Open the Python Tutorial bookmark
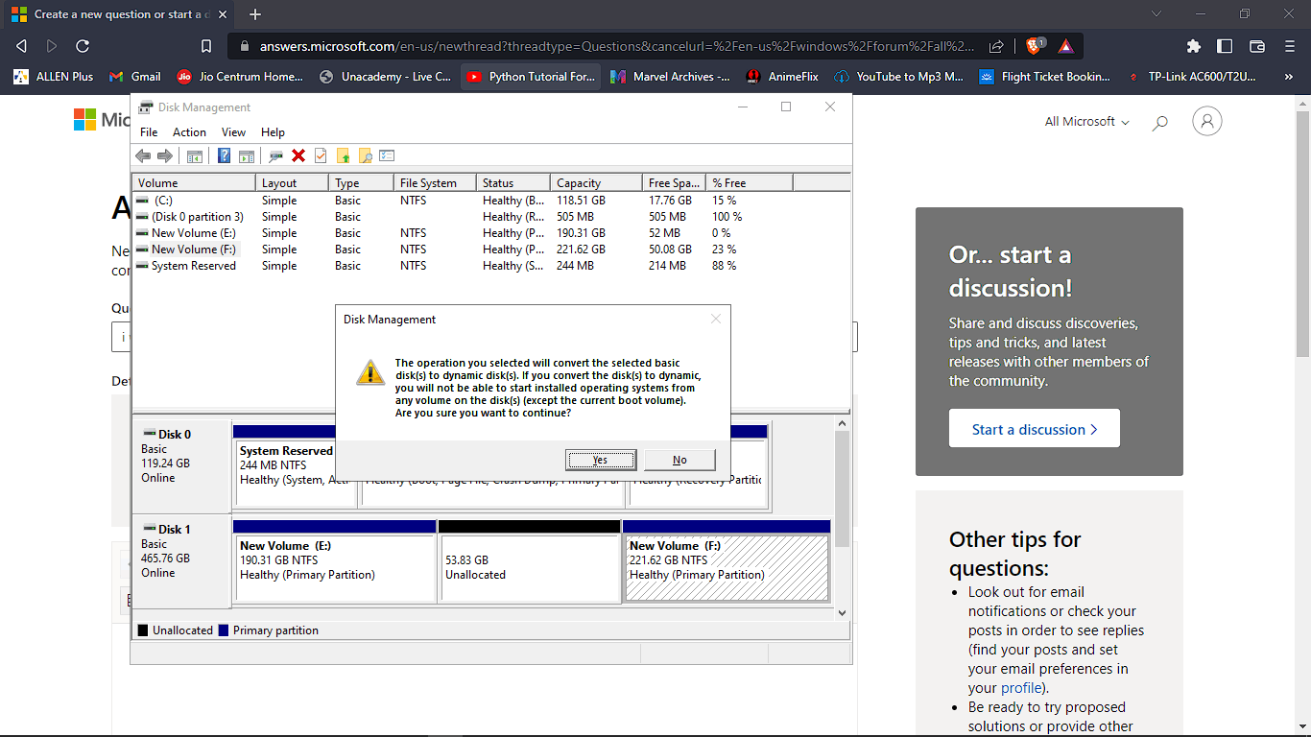The height and width of the screenshot is (737, 1311). coord(531,77)
